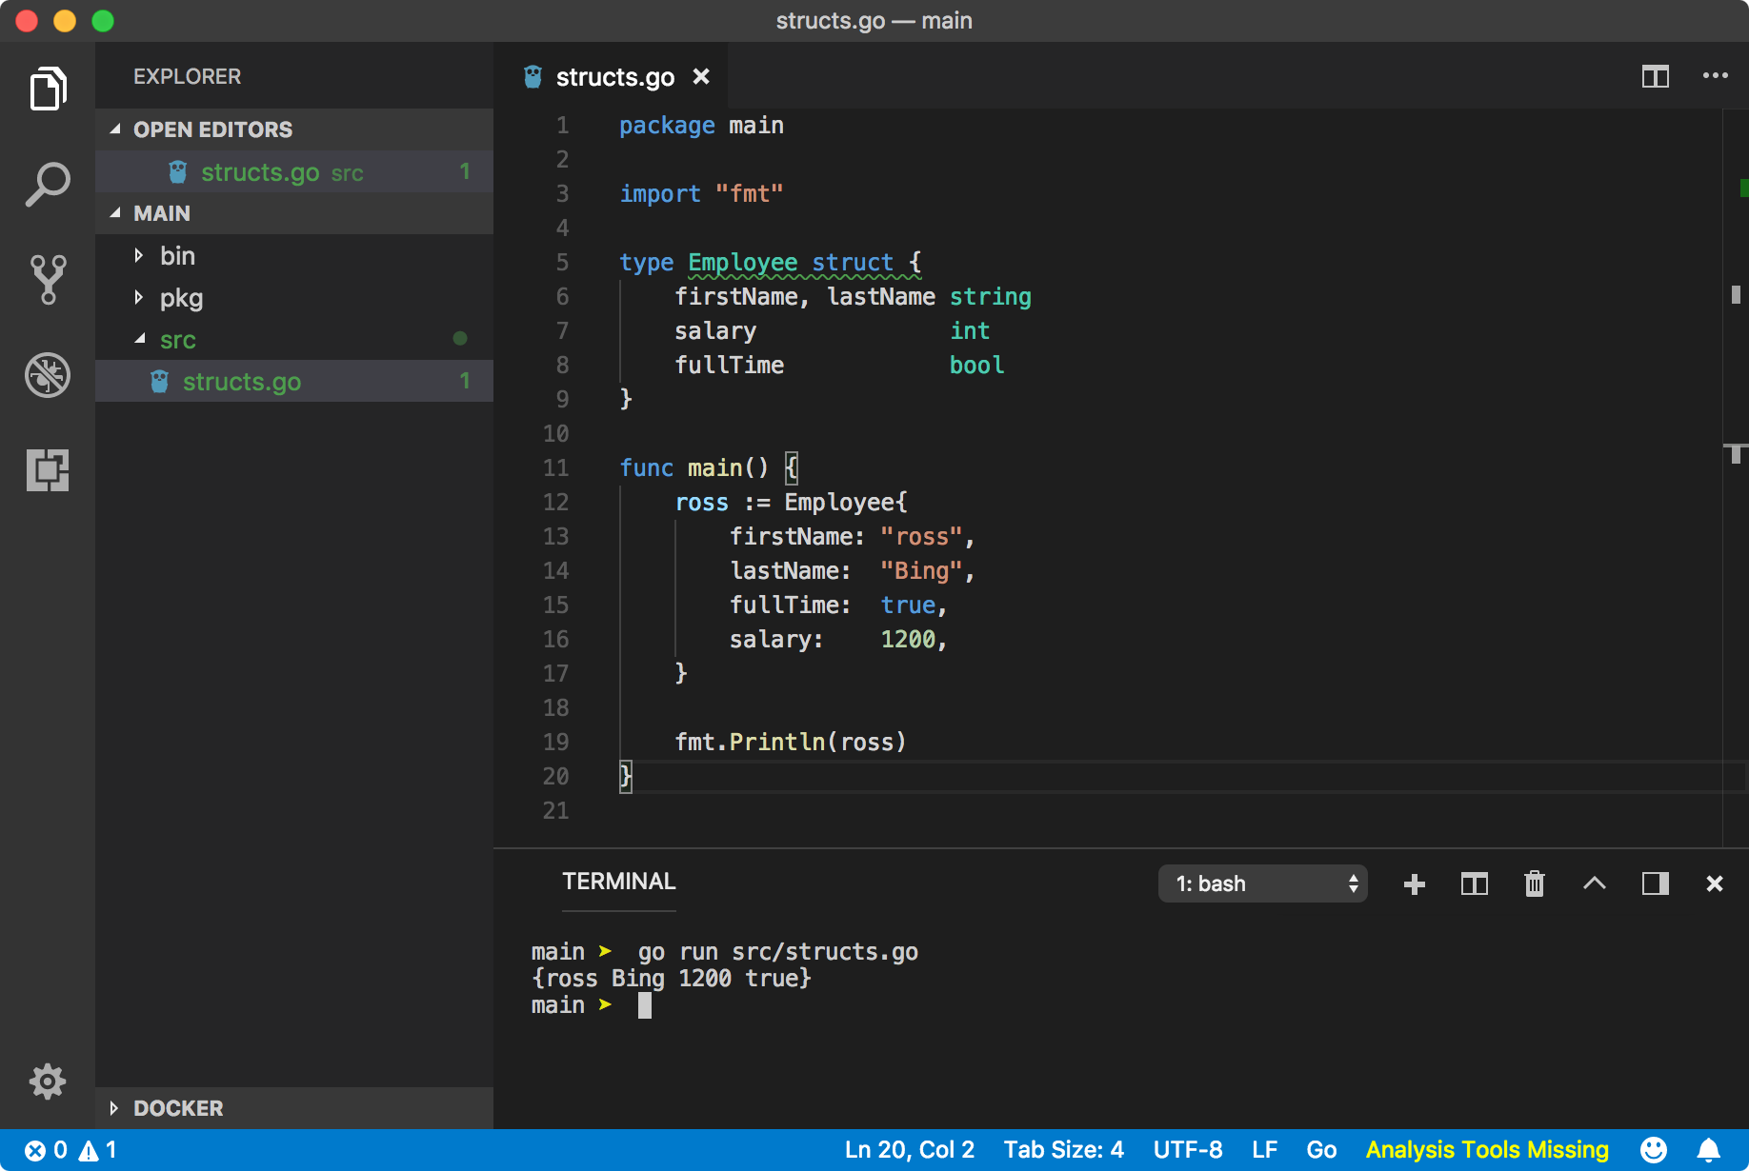Open the Debug view
Screen dimensions: 1749x1171
47,375
